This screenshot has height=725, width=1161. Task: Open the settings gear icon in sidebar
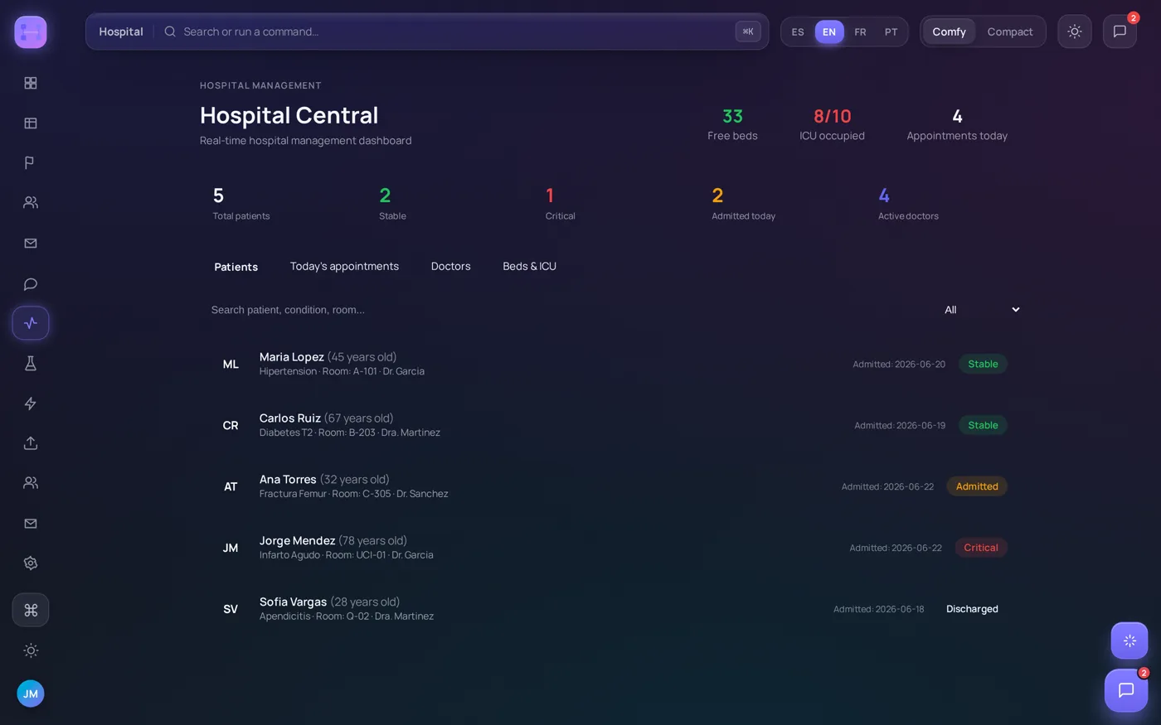coord(31,563)
